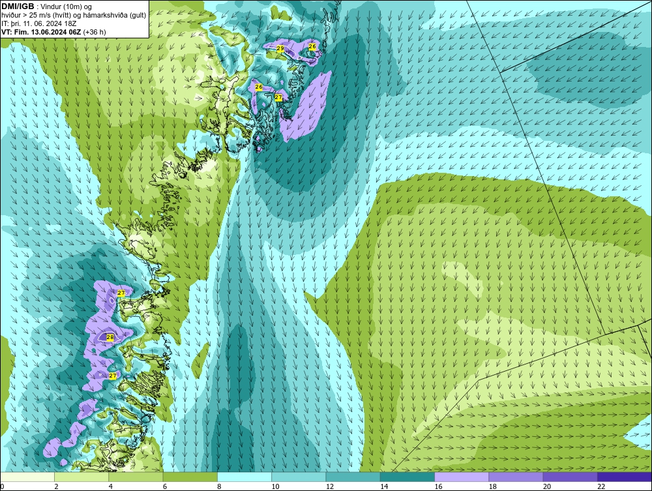This screenshot has width=652, height=491.
Task: Click the 4–6 m/s green legend swatch
Action: point(136,477)
